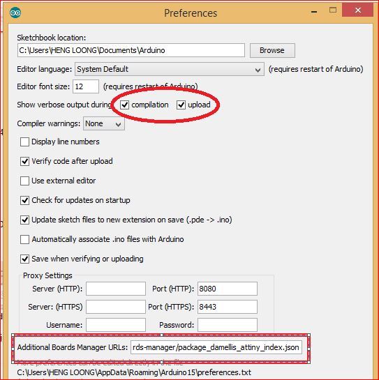The width and height of the screenshot is (379, 380).
Task: Click the Browse button for sketchbook location
Action: coord(272,50)
